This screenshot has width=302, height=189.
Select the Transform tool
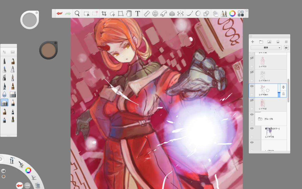tap(121, 13)
